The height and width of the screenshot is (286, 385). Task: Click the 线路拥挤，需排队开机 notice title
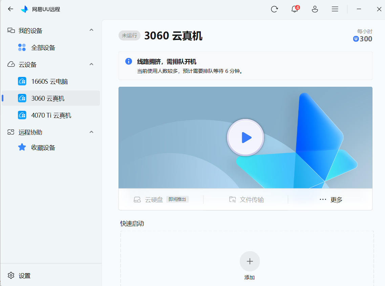point(167,61)
